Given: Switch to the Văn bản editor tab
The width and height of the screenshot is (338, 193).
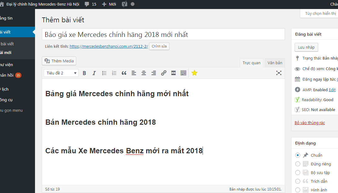Looking at the screenshot, I should point(275,63).
